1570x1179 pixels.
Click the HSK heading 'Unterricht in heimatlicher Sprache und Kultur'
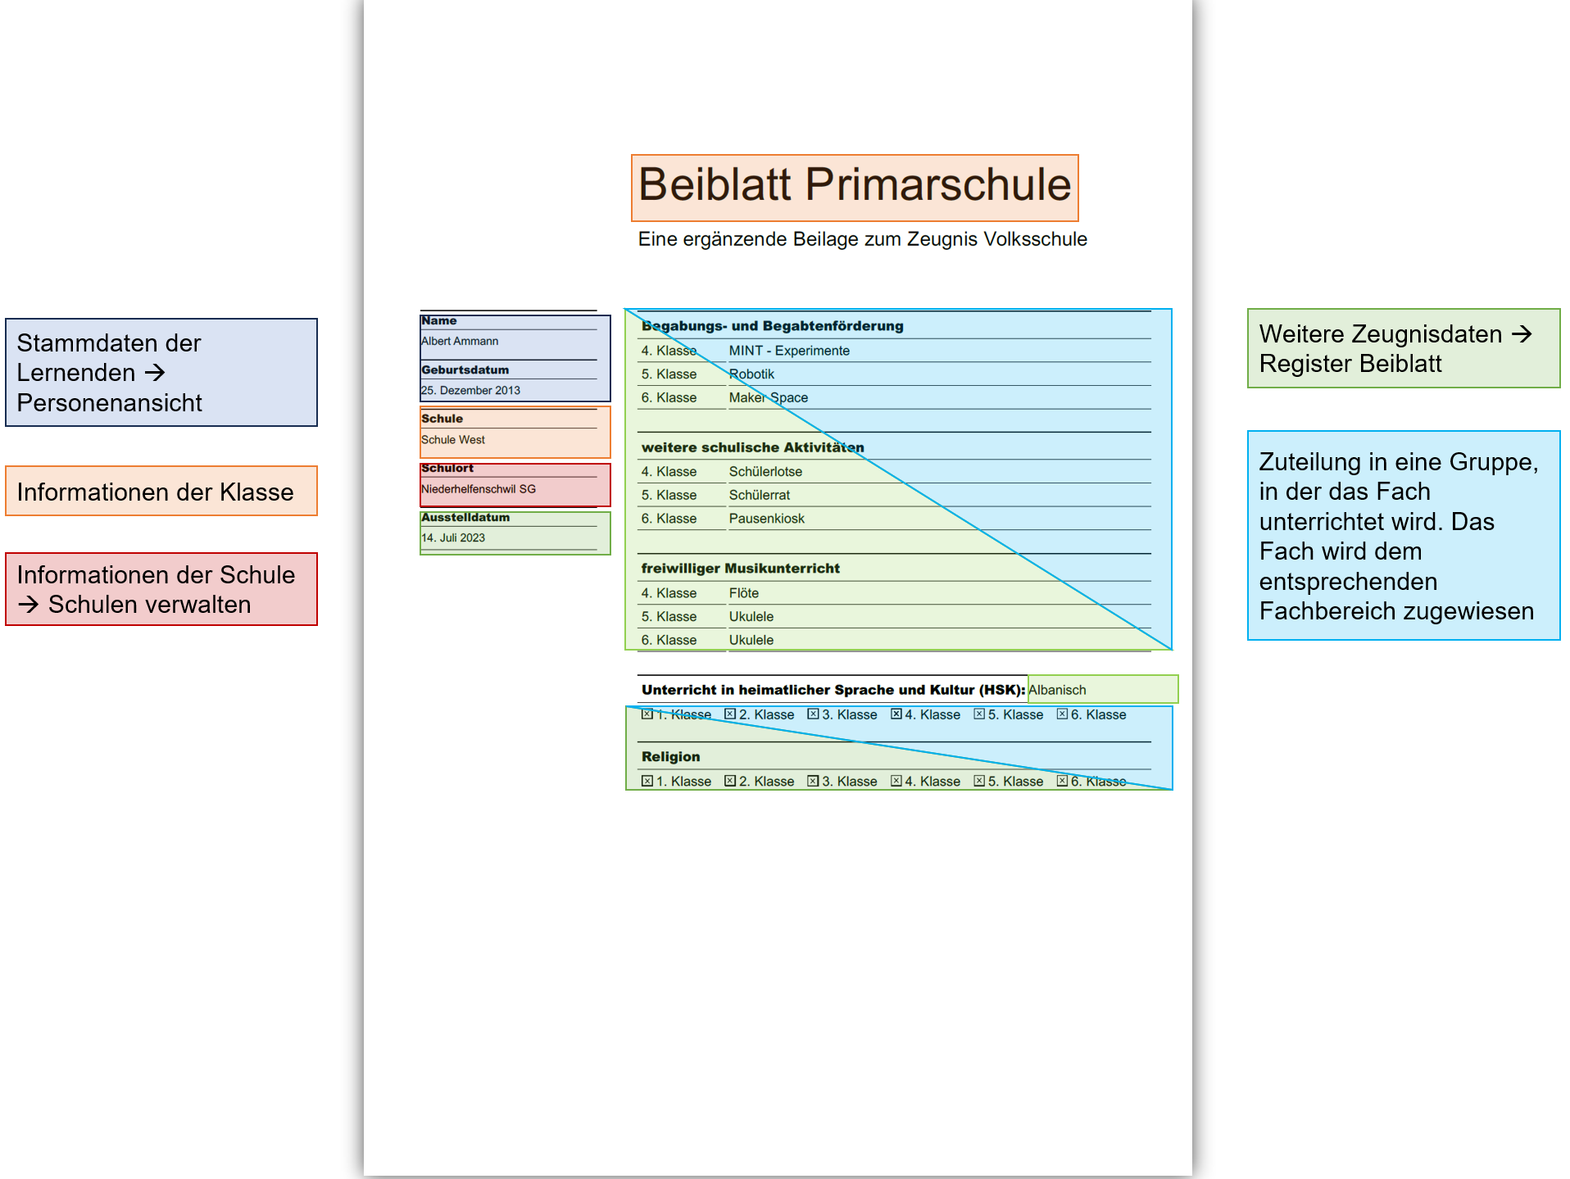pos(833,690)
